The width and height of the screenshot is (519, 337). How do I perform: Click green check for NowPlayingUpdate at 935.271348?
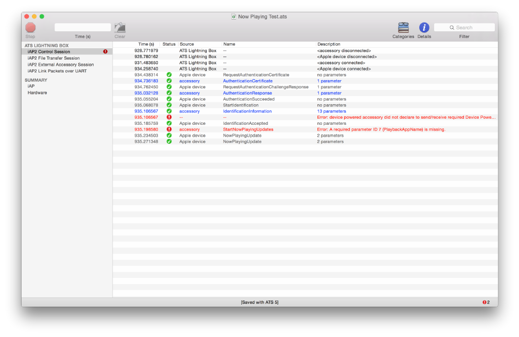point(169,142)
